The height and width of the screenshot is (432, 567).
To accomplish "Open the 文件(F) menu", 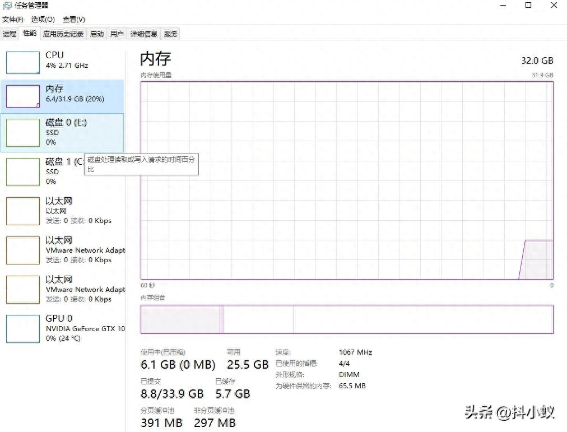I will coord(13,20).
